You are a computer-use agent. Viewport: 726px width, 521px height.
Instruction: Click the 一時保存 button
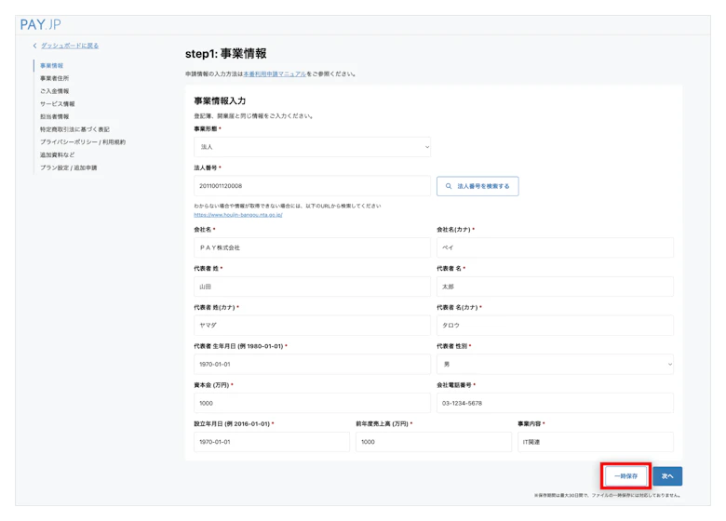626,476
